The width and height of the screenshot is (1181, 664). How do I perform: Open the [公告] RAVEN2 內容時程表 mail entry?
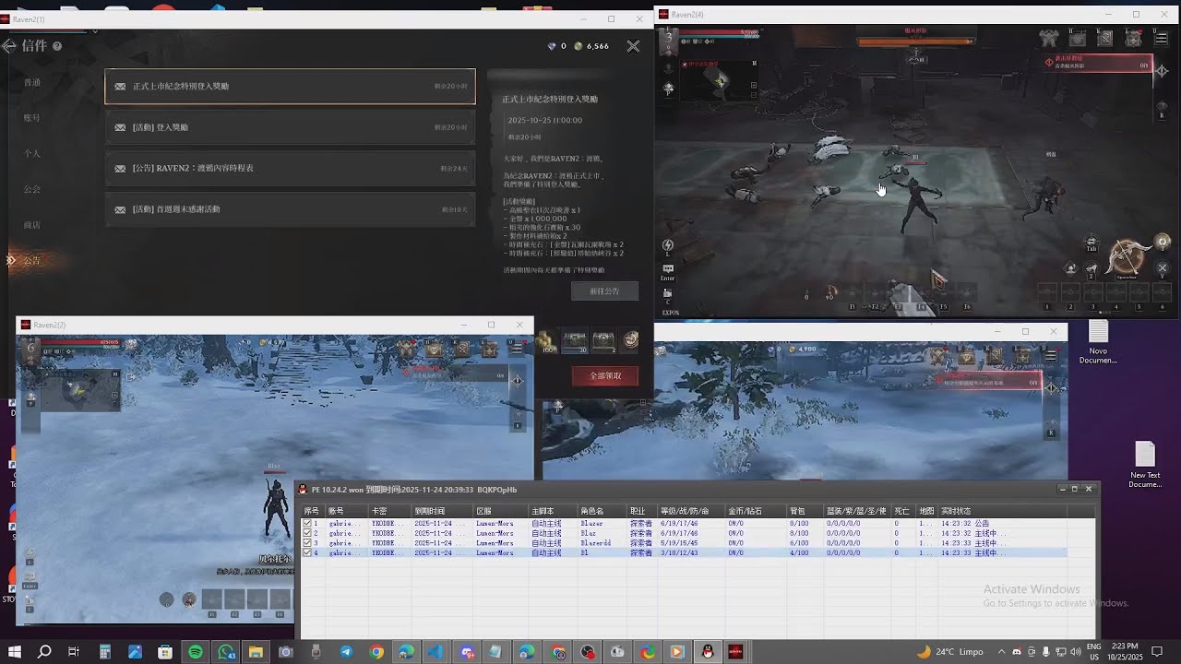[x=290, y=169]
